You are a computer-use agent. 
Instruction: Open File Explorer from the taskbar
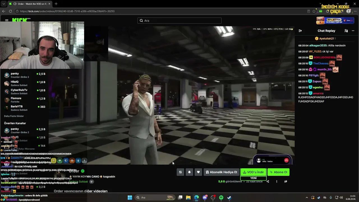click(188, 198)
